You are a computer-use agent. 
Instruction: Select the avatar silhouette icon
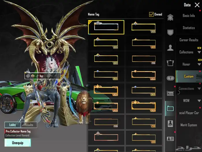point(170,47)
